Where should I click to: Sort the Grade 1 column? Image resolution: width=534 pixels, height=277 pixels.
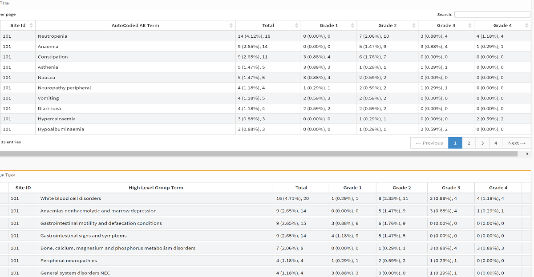(x=328, y=25)
